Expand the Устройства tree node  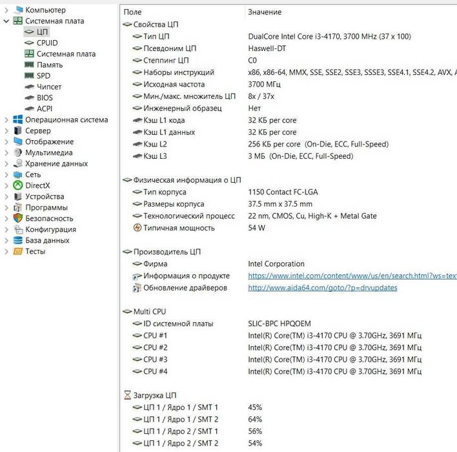[6, 196]
